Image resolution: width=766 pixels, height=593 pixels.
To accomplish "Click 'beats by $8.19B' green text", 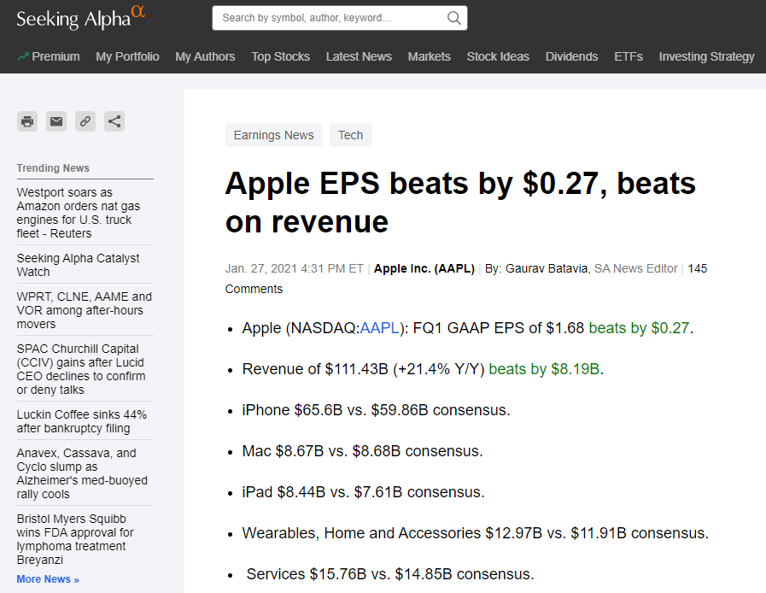I will pos(544,369).
